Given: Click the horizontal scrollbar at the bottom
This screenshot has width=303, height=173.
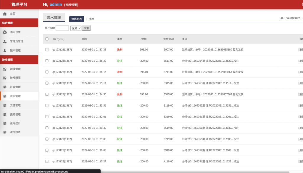Looking at the screenshot, I should point(201,172).
